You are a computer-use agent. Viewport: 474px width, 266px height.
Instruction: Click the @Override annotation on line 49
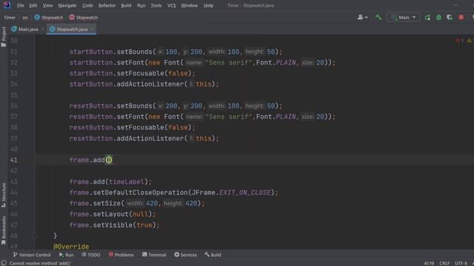click(71, 246)
